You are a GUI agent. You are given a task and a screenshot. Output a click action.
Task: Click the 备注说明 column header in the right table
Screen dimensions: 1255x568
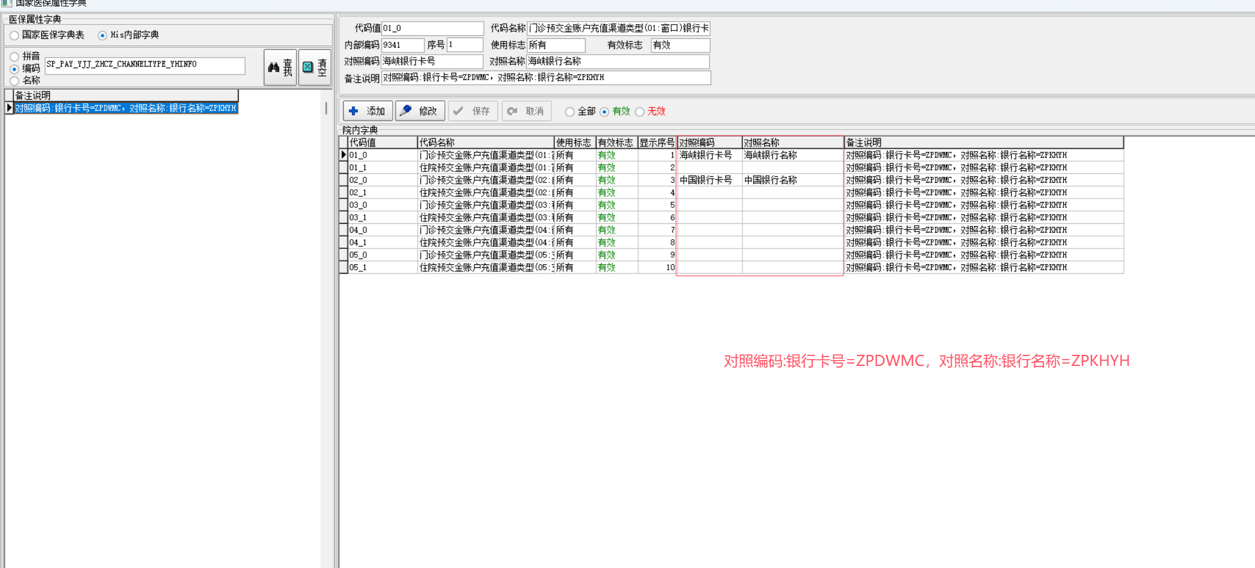(984, 142)
